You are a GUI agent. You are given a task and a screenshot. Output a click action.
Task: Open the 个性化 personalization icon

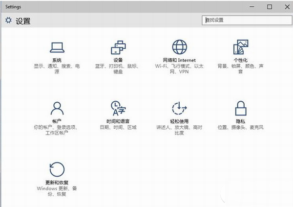pyautogui.click(x=241, y=47)
